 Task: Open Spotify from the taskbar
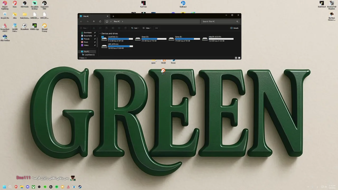pyautogui.click(x=57, y=187)
